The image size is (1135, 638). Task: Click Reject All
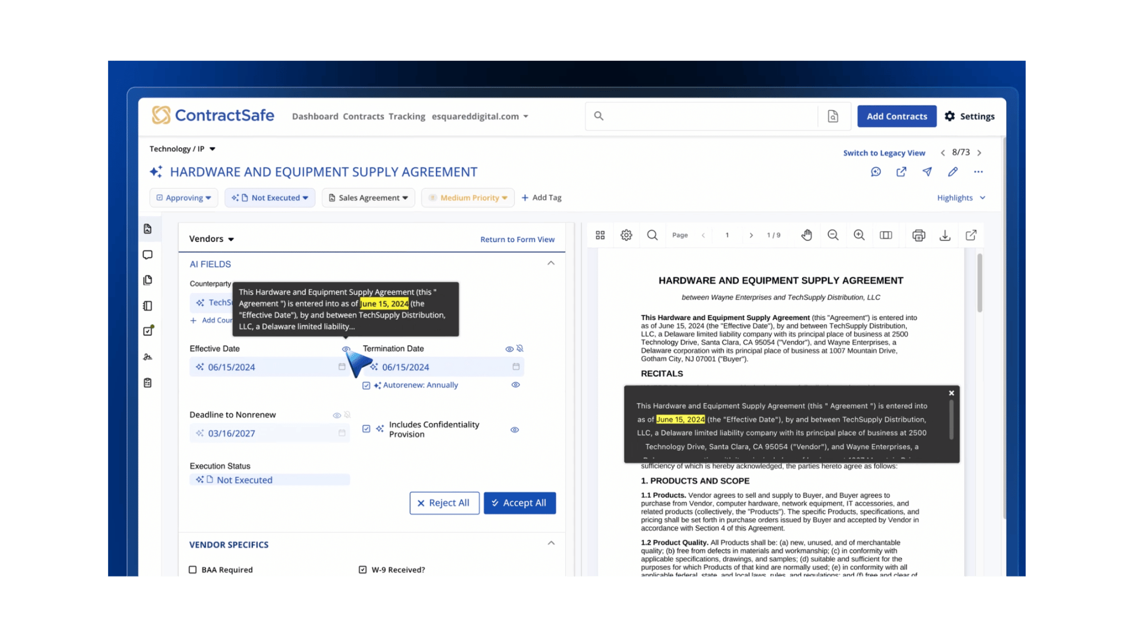[x=444, y=503]
